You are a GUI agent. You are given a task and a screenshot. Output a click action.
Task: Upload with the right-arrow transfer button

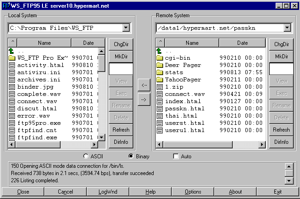click(144, 99)
